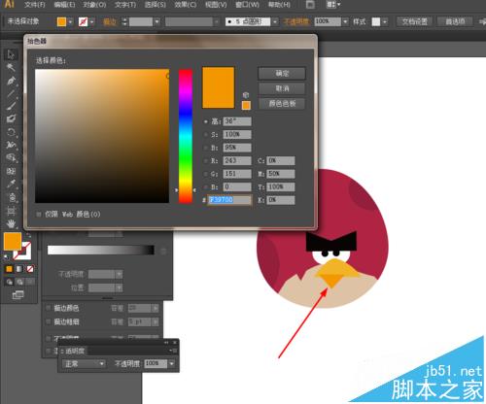
Task: Open the blend mode 正常 dropdown
Action: (84, 364)
